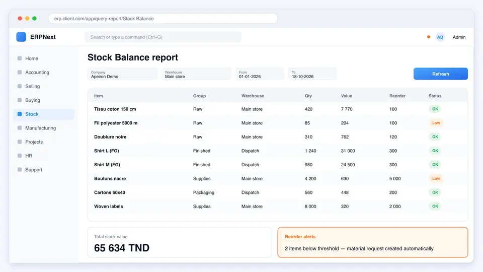This screenshot has height=272, width=483.
Task: Click the Accounting sidebar square icon
Action: pos(20,72)
